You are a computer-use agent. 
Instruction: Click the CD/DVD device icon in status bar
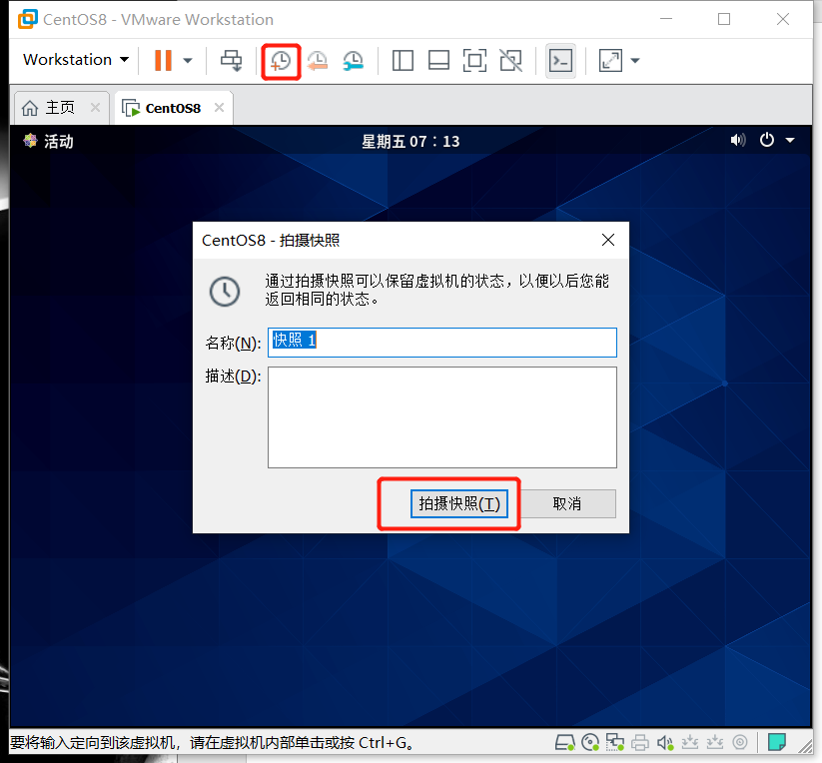click(x=589, y=742)
